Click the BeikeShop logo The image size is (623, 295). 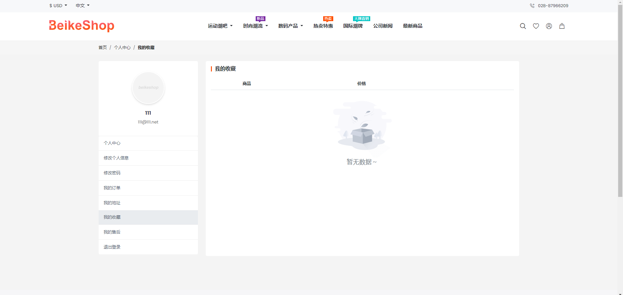point(81,25)
